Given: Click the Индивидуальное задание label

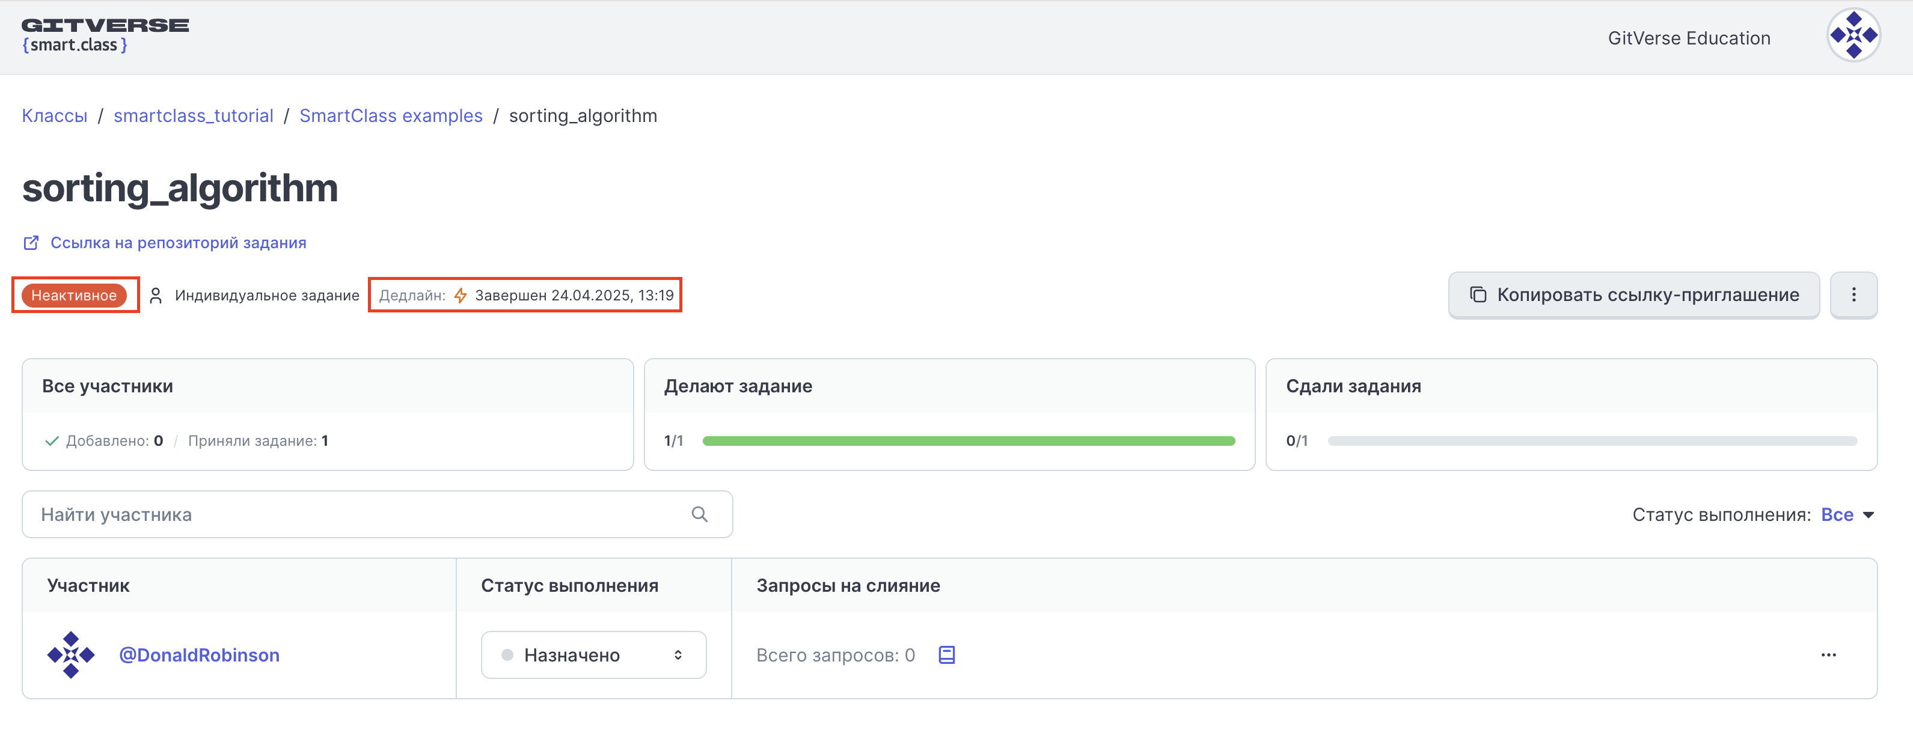Looking at the screenshot, I should click(266, 296).
